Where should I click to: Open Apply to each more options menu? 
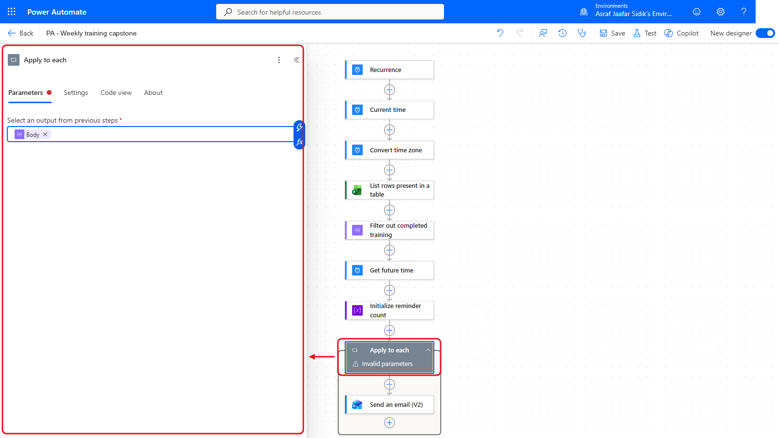coord(279,60)
